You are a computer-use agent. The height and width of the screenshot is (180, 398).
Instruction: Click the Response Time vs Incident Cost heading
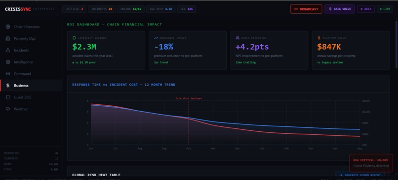pyautogui.click(x=123, y=85)
